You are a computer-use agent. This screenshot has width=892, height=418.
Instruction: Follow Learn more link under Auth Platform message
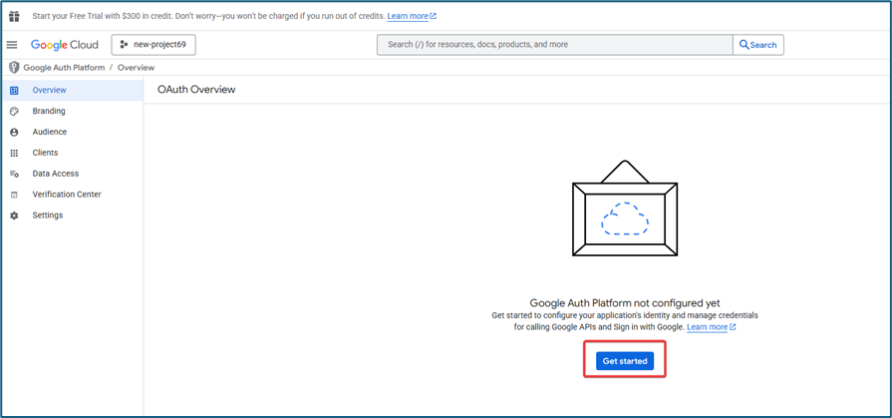[710, 327]
